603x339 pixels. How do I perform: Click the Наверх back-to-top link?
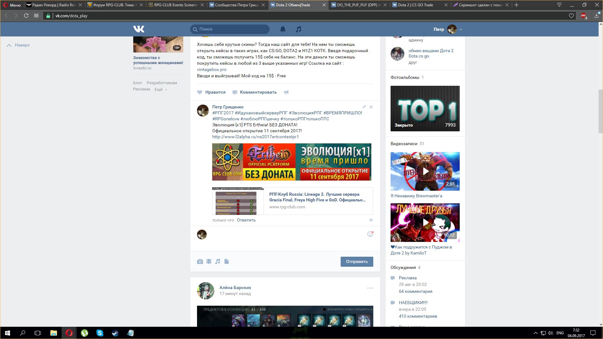point(19,45)
